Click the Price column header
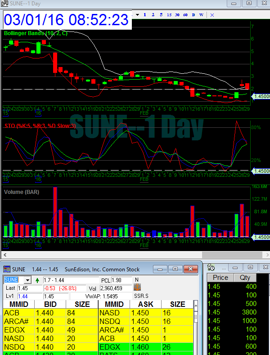270x355 pixels. (x=220, y=278)
